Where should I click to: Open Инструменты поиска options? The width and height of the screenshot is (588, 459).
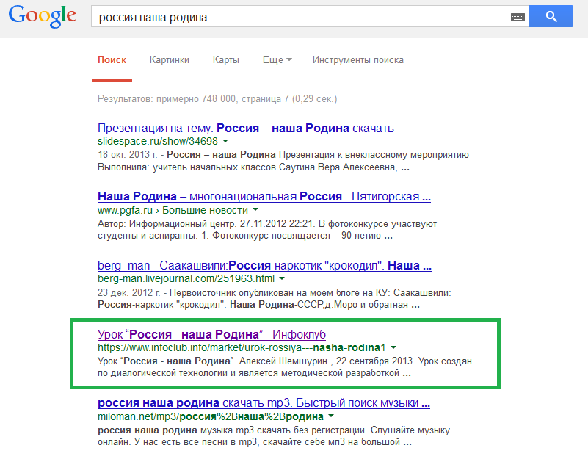357,60
